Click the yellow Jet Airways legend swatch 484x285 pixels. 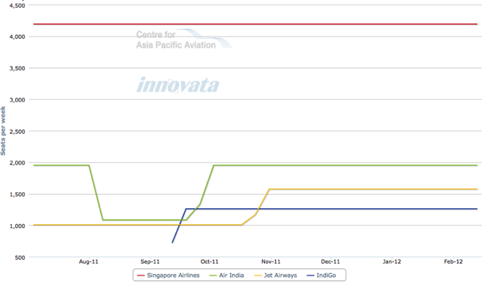(258, 275)
